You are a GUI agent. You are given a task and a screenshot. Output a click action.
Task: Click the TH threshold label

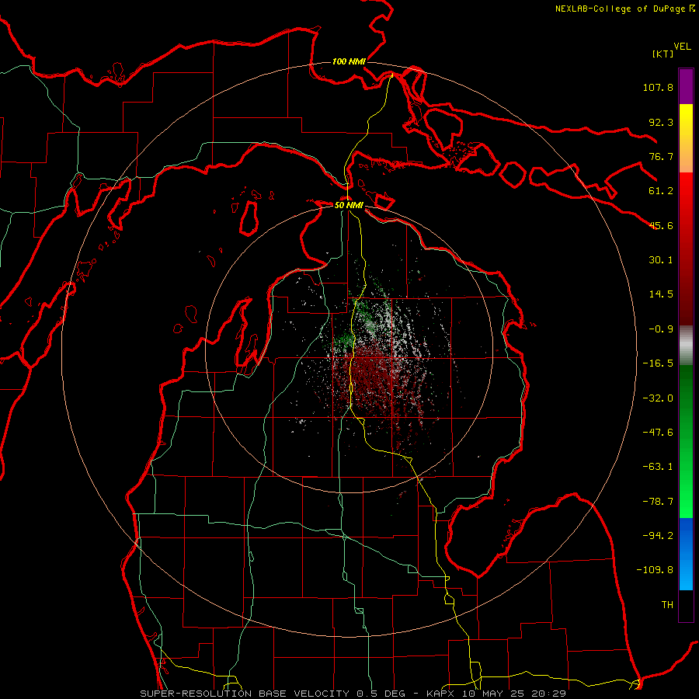click(x=667, y=605)
